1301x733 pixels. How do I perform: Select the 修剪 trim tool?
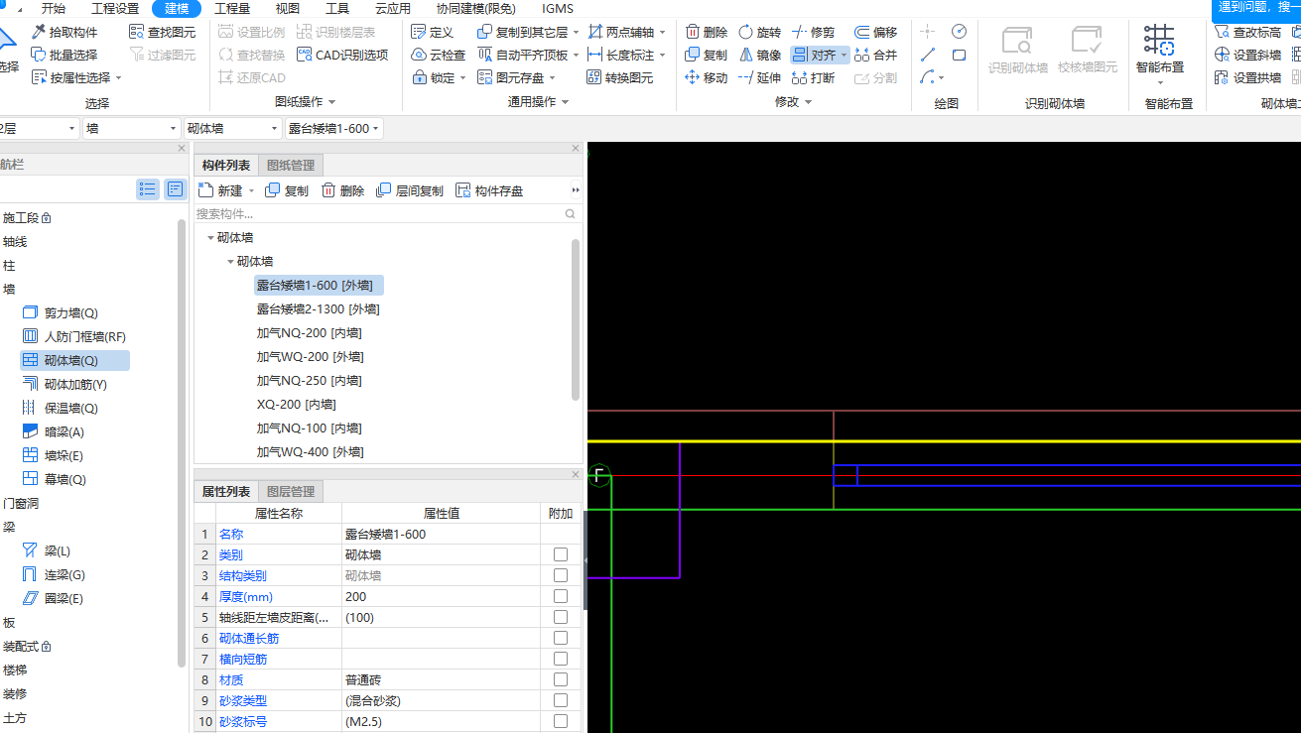tap(814, 33)
